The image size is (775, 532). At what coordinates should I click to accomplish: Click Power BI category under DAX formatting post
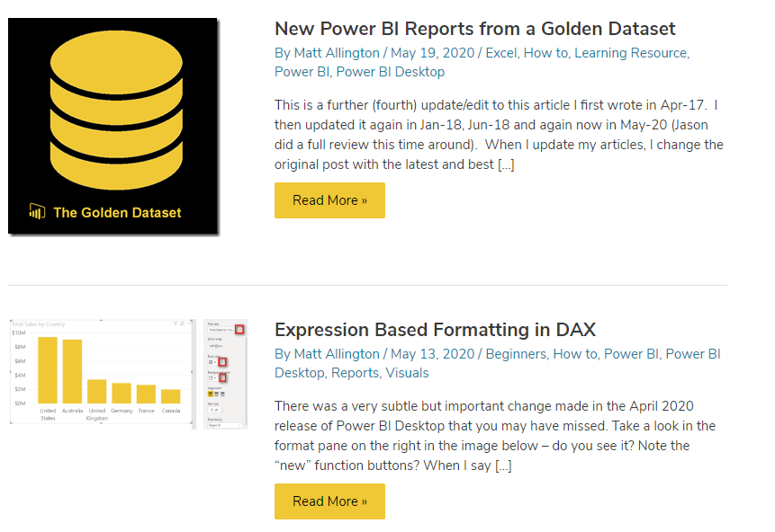coord(631,354)
